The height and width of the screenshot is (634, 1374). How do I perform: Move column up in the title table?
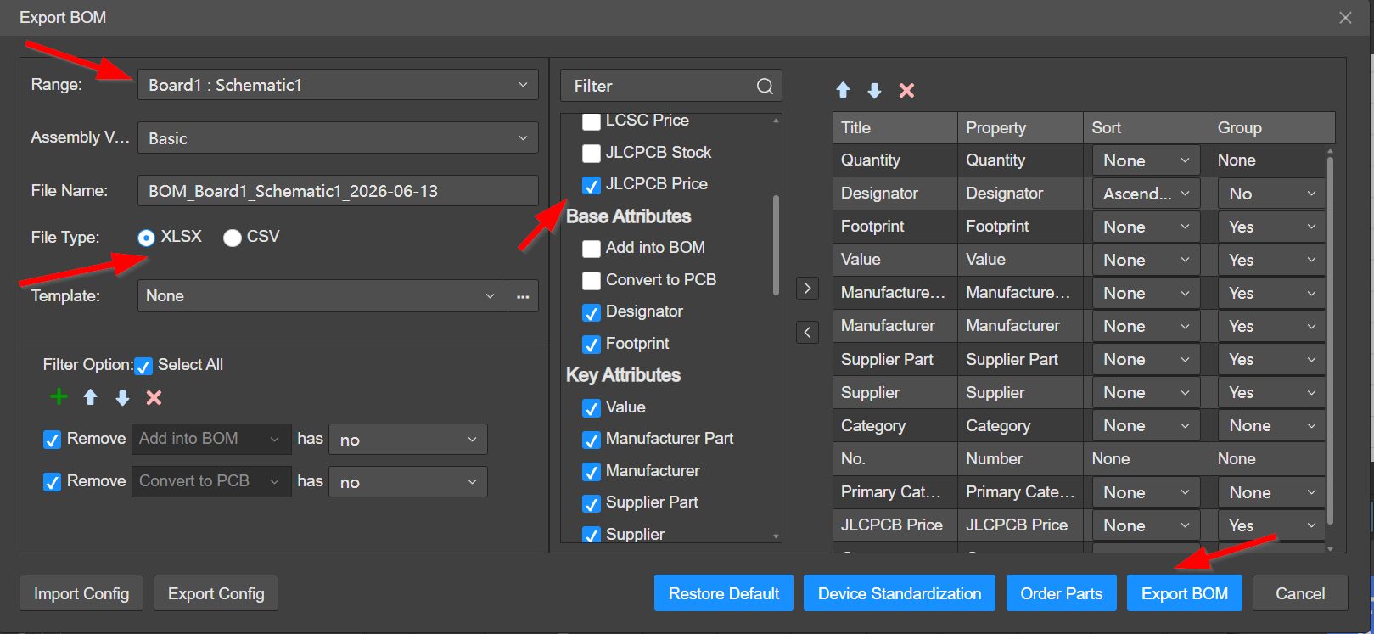click(843, 90)
